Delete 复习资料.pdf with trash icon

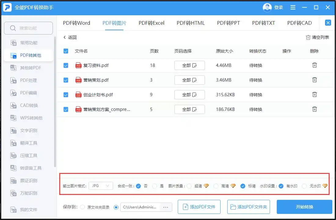pos(314,65)
